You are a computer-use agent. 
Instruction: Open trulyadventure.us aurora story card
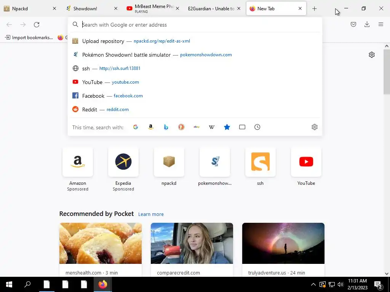point(283,249)
